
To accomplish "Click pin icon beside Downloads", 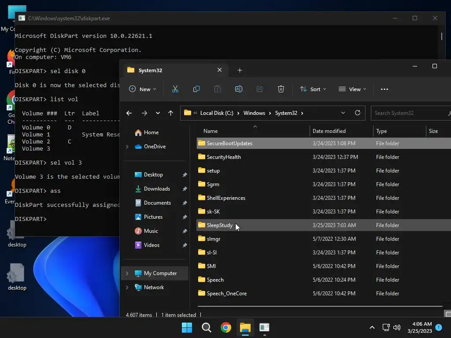I will (x=185, y=189).
